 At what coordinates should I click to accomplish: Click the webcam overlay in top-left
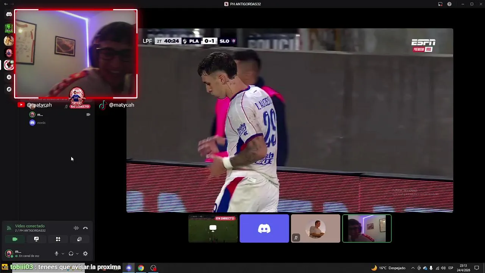point(76,54)
